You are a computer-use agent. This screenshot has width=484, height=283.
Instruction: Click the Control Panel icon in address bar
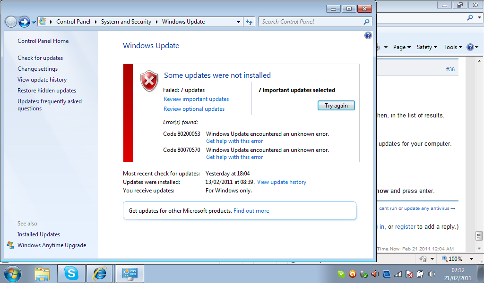pyautogui.click(x=43, y=22)
